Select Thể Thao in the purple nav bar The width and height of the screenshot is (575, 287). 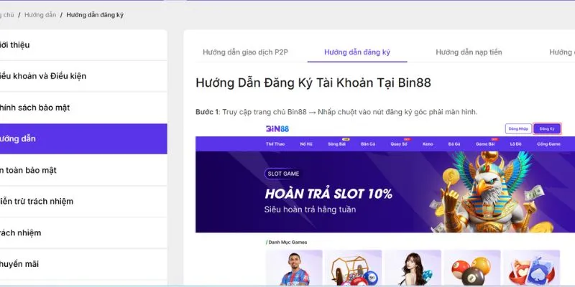[x=275, y=144]
